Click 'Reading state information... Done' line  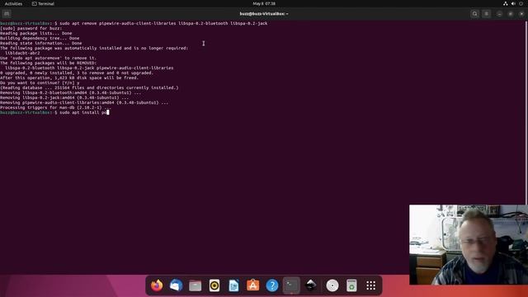pos(40,43)
